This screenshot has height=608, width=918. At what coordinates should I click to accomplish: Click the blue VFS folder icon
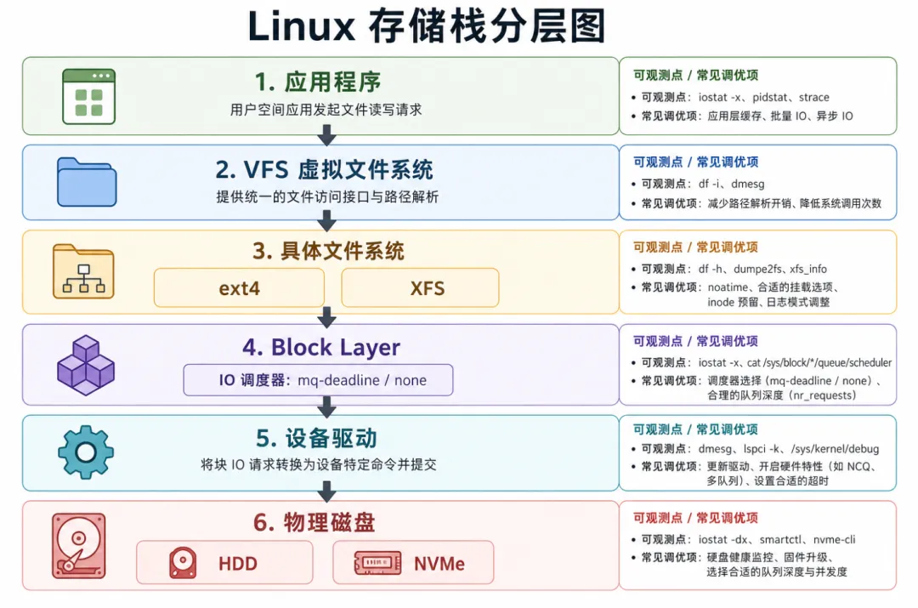point(87,182)
